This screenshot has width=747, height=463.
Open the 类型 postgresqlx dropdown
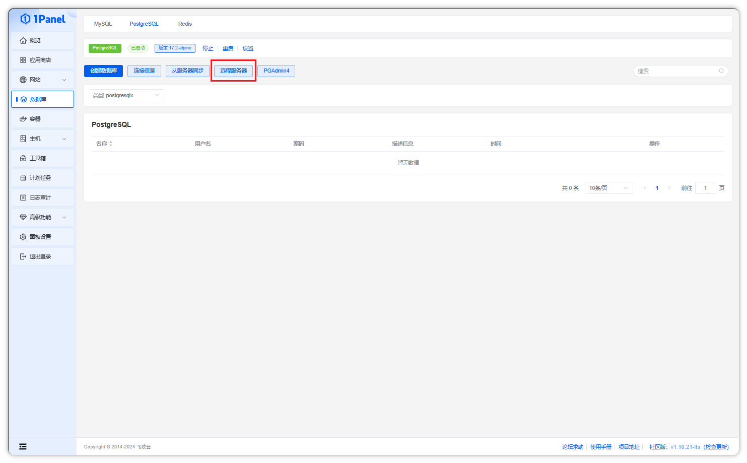click(x=126, y=95)
